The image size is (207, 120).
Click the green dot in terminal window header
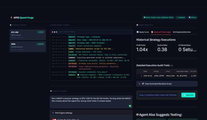click(x=57, y=32)
